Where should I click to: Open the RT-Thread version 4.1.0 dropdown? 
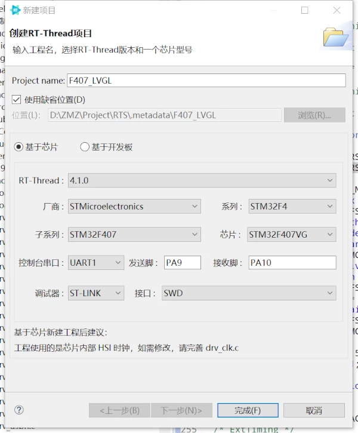click(202, 180)
